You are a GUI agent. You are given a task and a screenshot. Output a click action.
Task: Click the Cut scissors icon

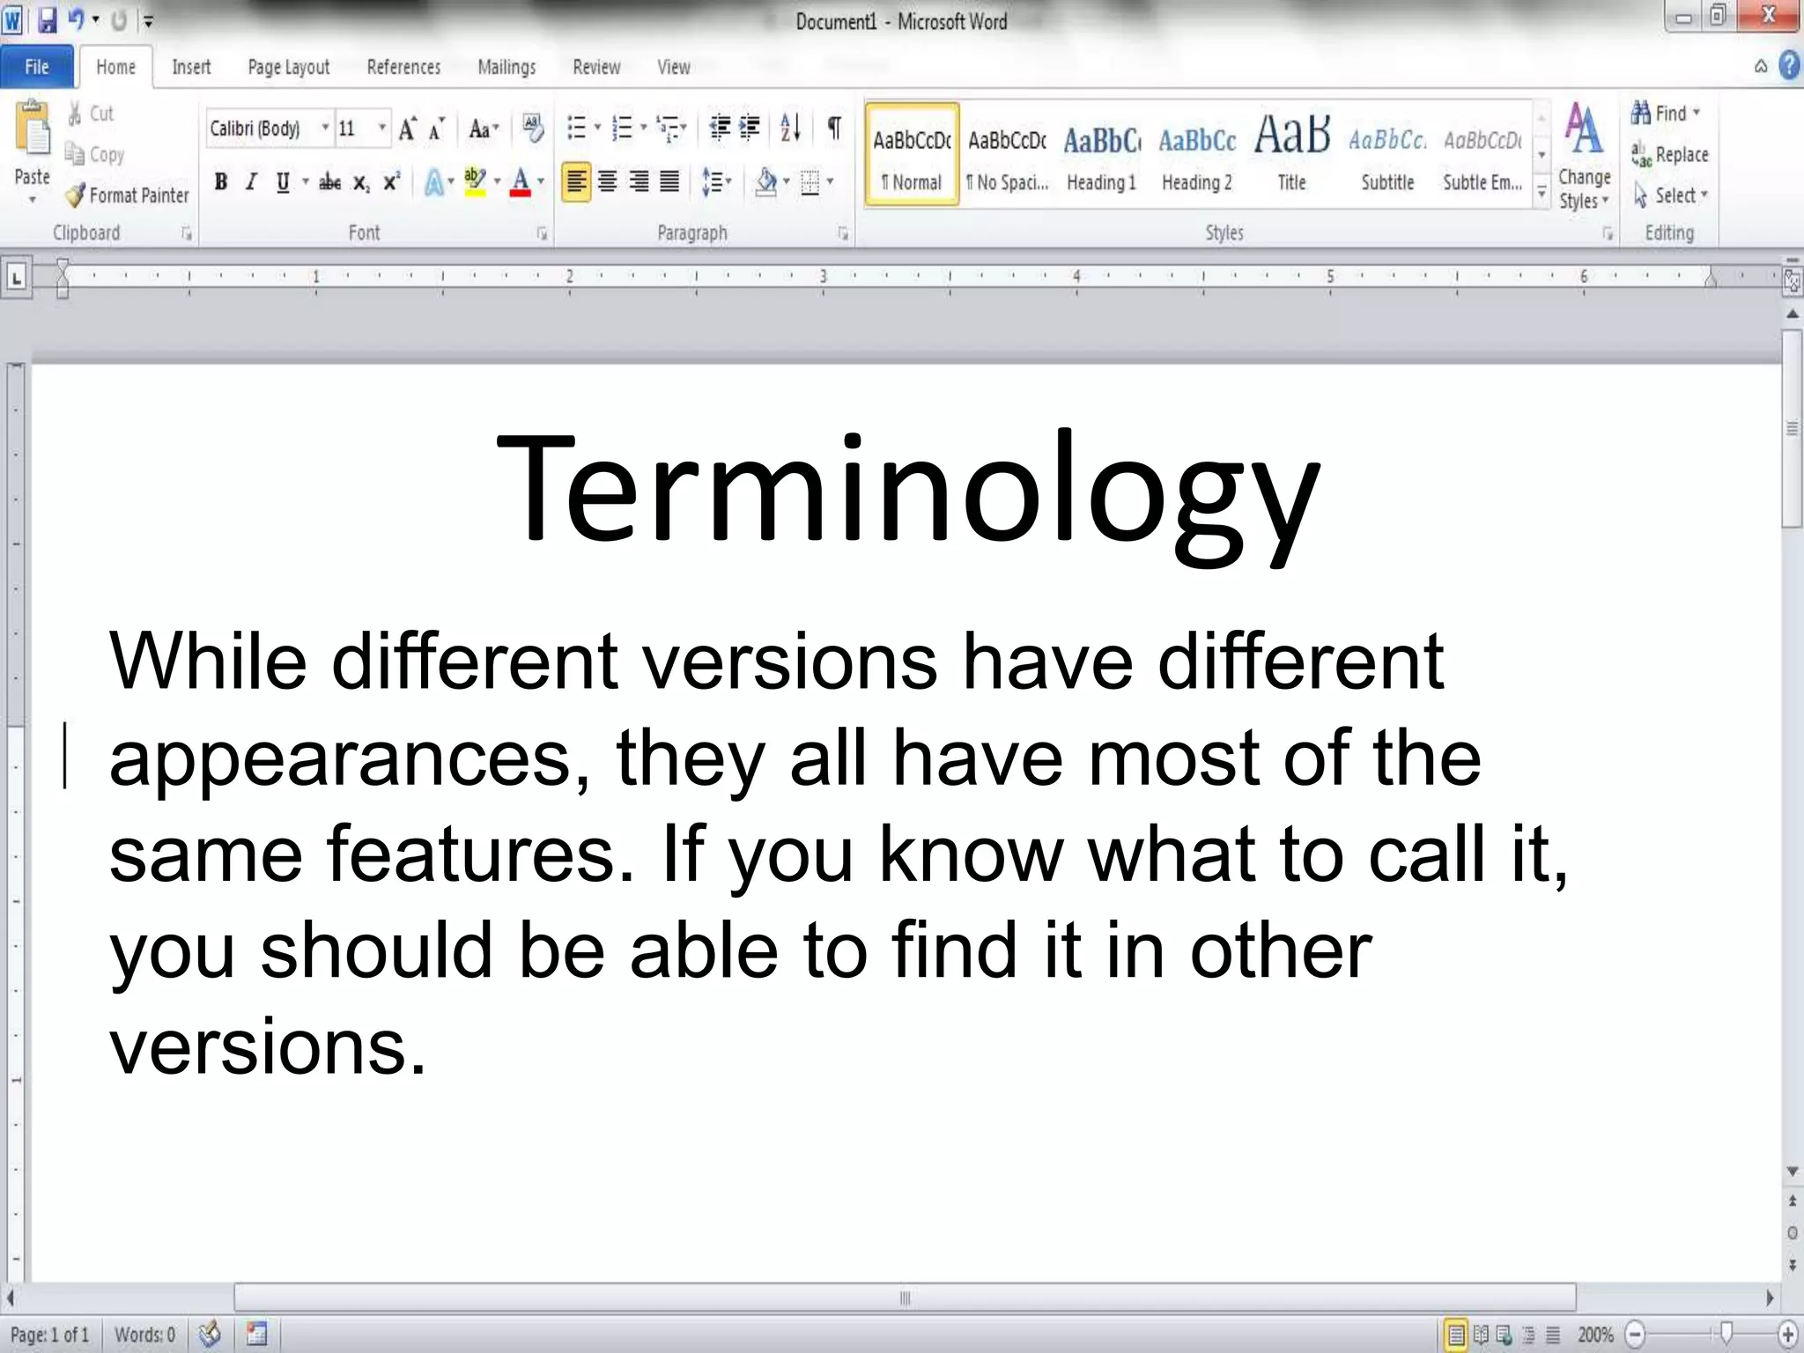point(76,113)
